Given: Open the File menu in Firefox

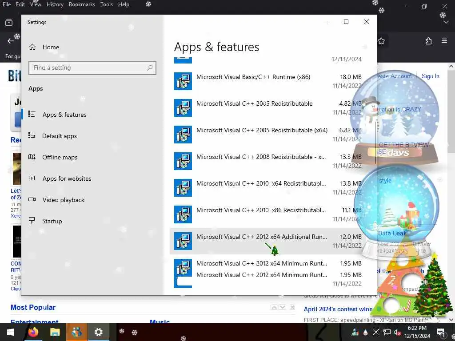Looking at the screenshot, I should coord(6,4).
